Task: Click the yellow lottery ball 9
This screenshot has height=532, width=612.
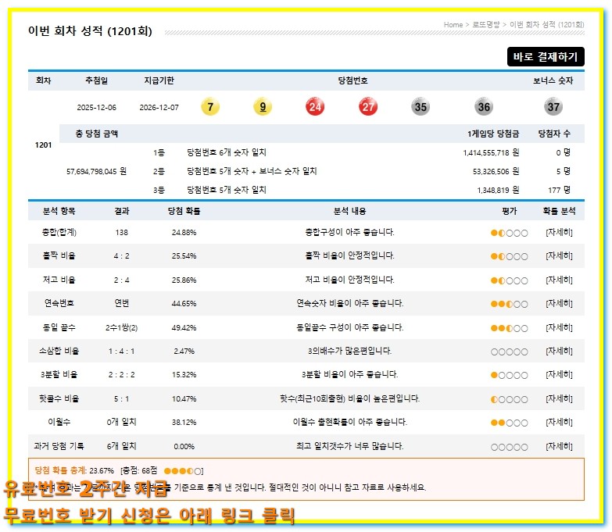Action: 263,107
